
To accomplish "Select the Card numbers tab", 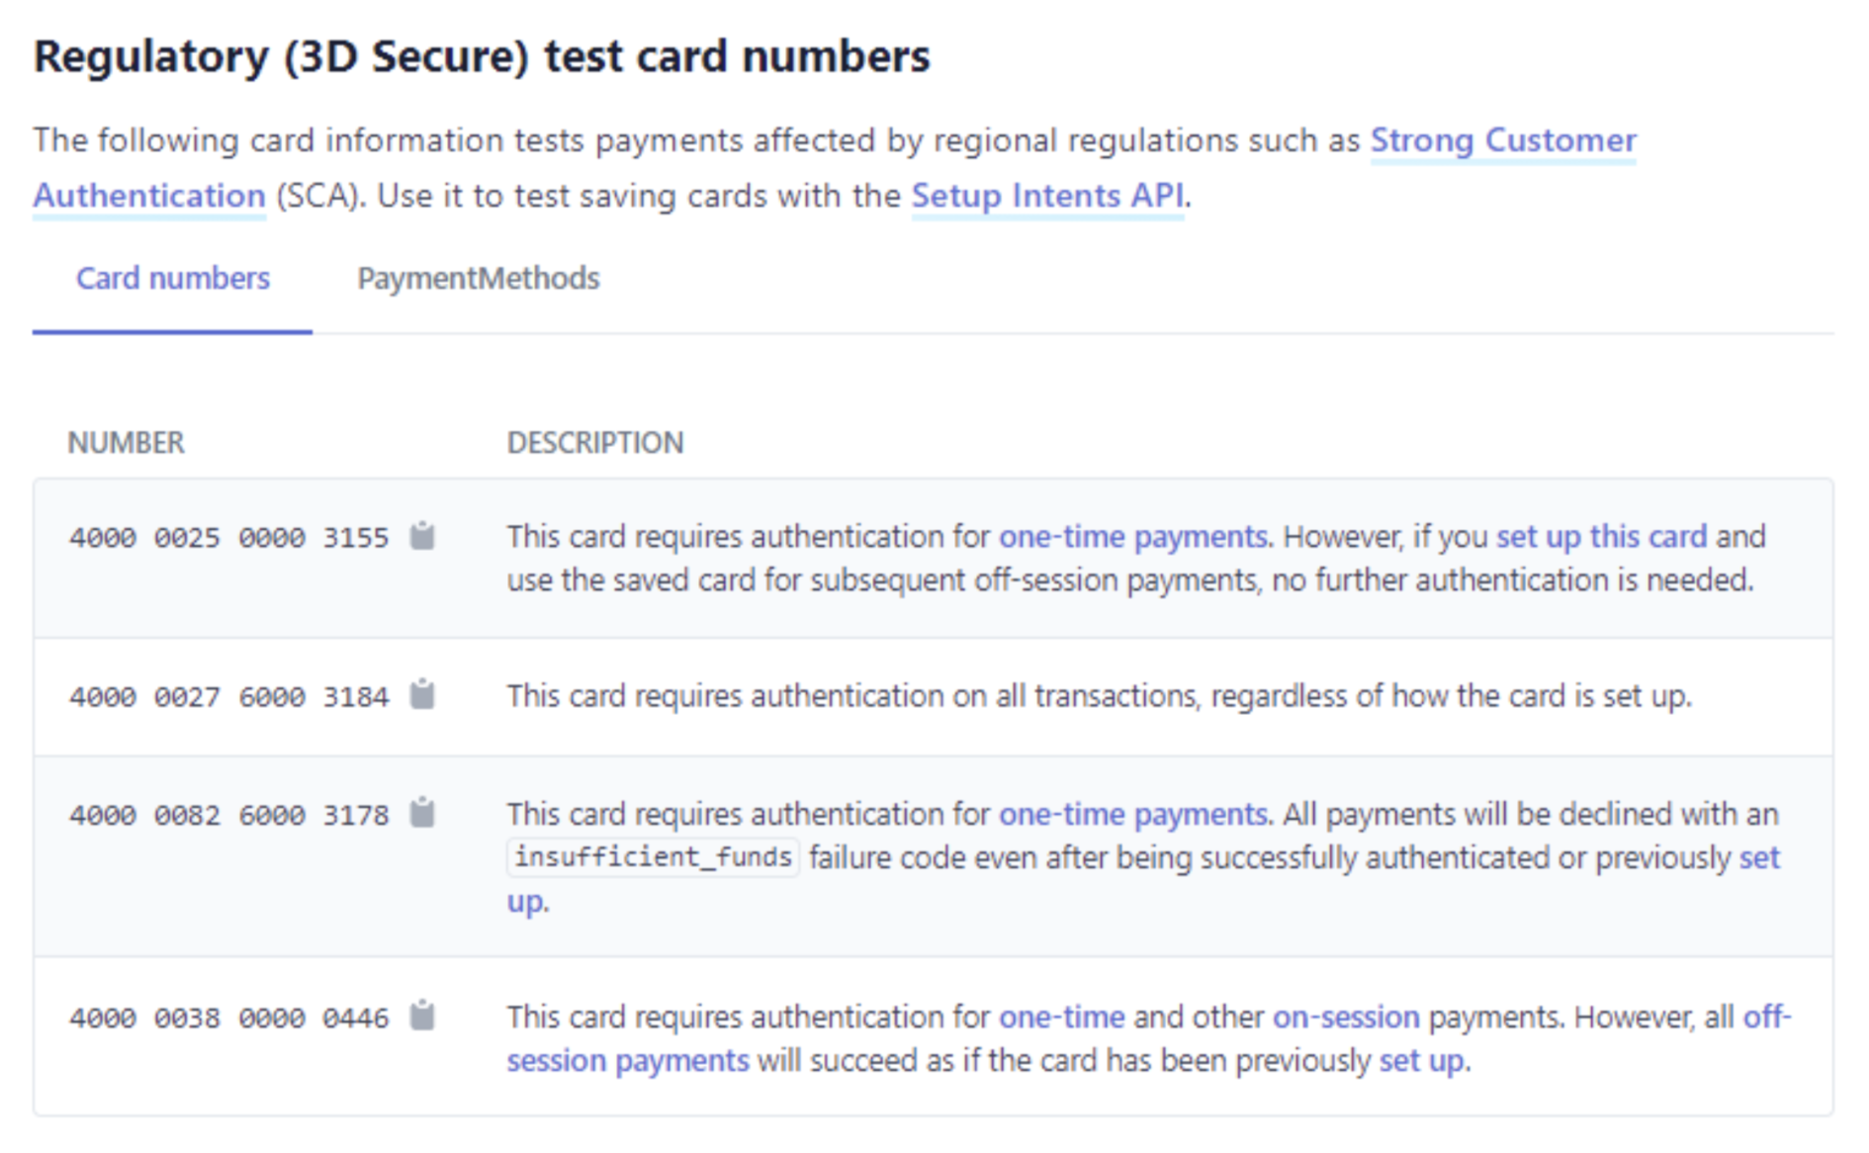I will point(173,278).
